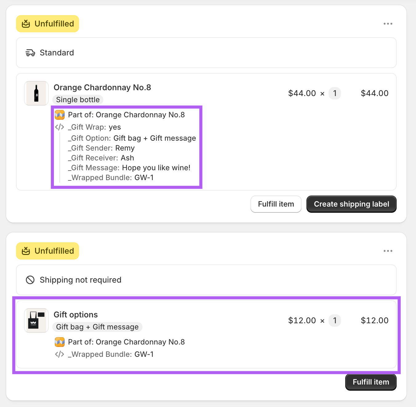Click the Gift bag + Gift message variant tag
The height and width of the screenshot is (407, 416).
click(97, 327)
